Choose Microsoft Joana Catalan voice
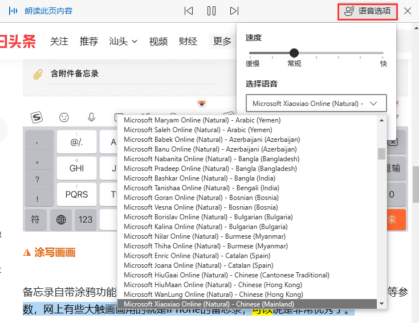Screen dimensions: 419x323 pos(247,265)
